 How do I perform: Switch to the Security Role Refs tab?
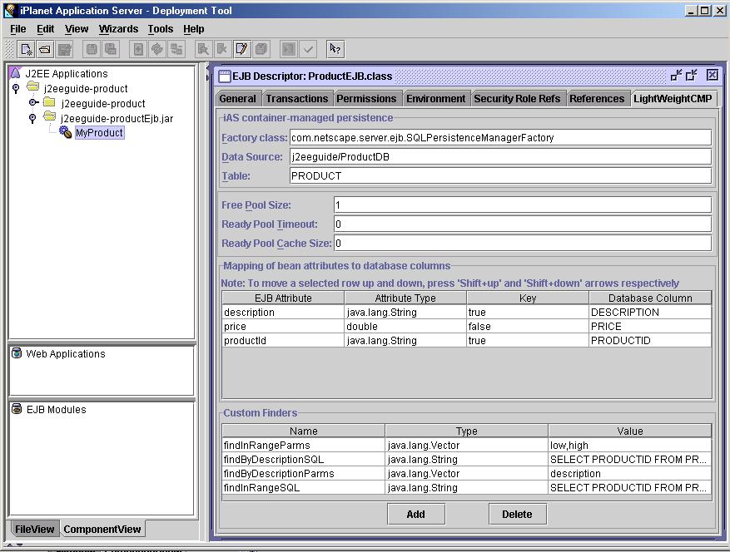pyautogui.click(x=517, y=99)
